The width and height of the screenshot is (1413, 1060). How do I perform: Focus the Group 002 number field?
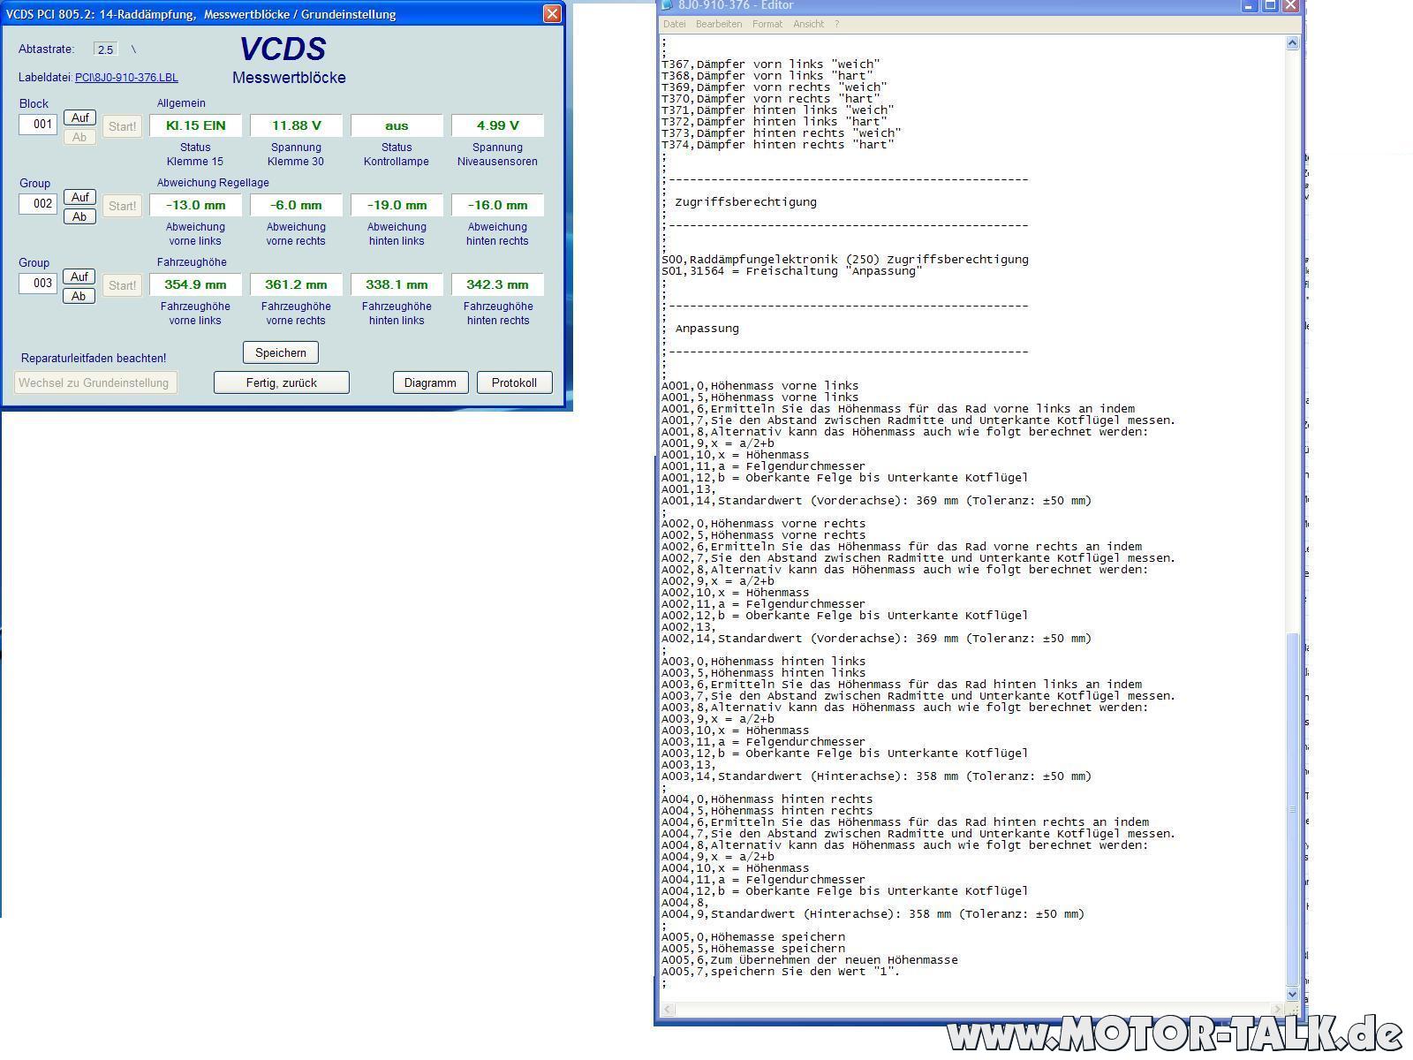38,204
